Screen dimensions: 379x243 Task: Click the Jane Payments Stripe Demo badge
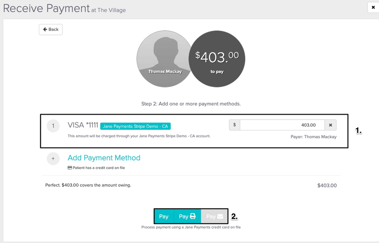pyautogui.click(x=135, y=126)
